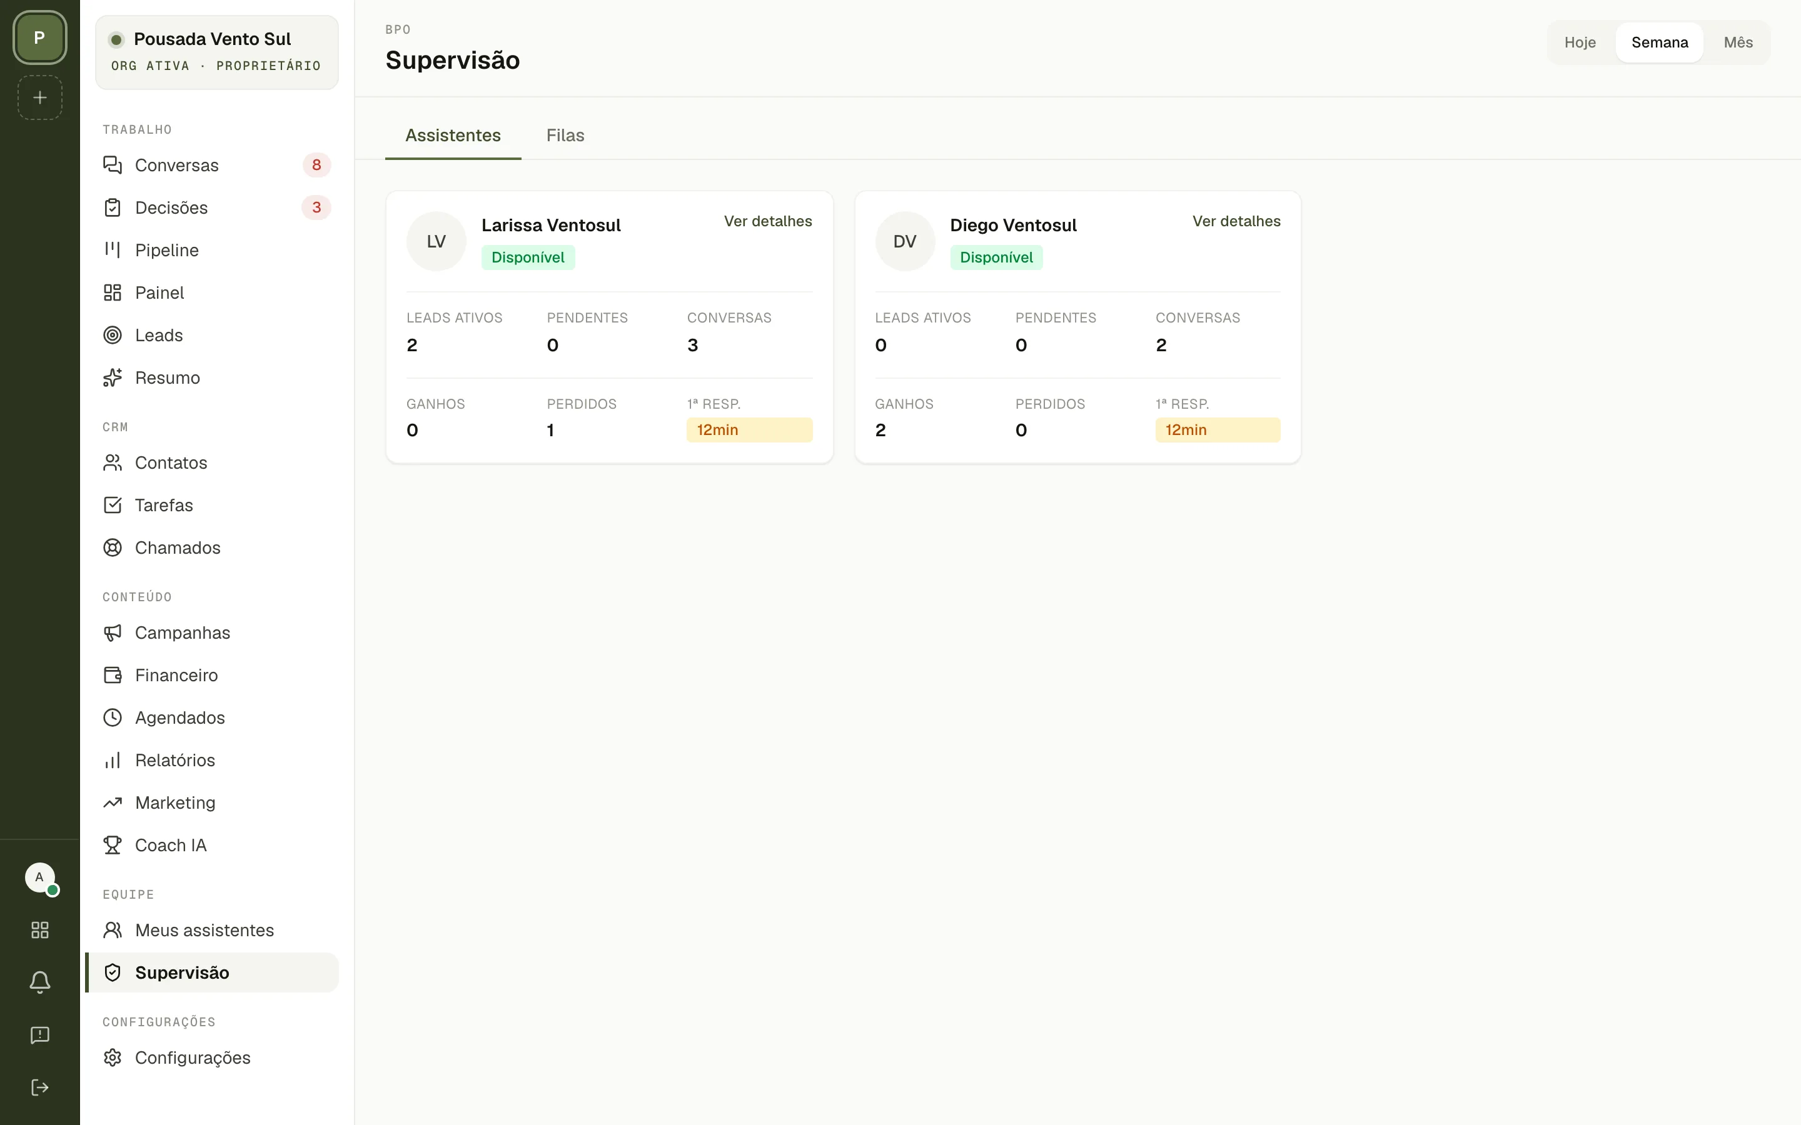Open the Painel dashboard icon
Viewport: 1801px width, 1125px height.
[113, 292]
